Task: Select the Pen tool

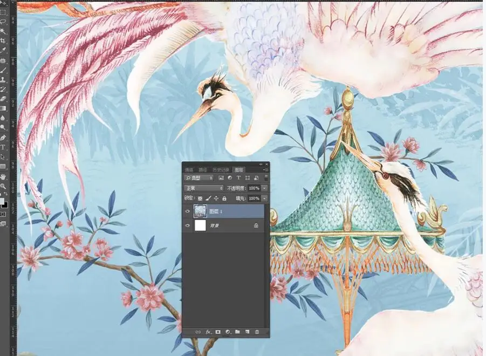Action: [3, 137]
